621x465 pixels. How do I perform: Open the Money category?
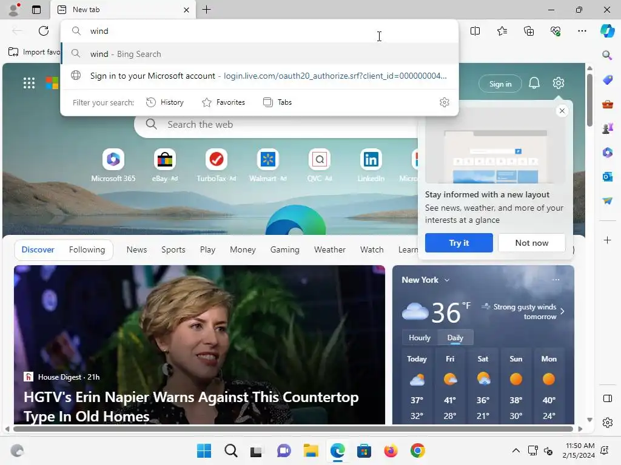pyautogui.click(x=243, y=249)
